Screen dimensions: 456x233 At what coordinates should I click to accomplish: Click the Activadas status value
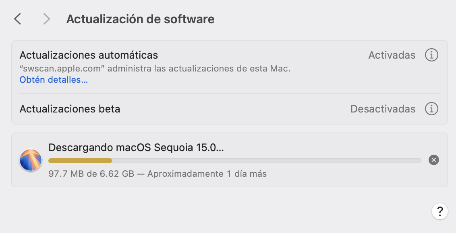[x=392, y=55]
